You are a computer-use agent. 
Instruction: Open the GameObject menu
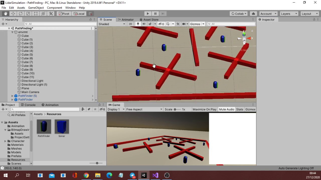coord(36,8)
